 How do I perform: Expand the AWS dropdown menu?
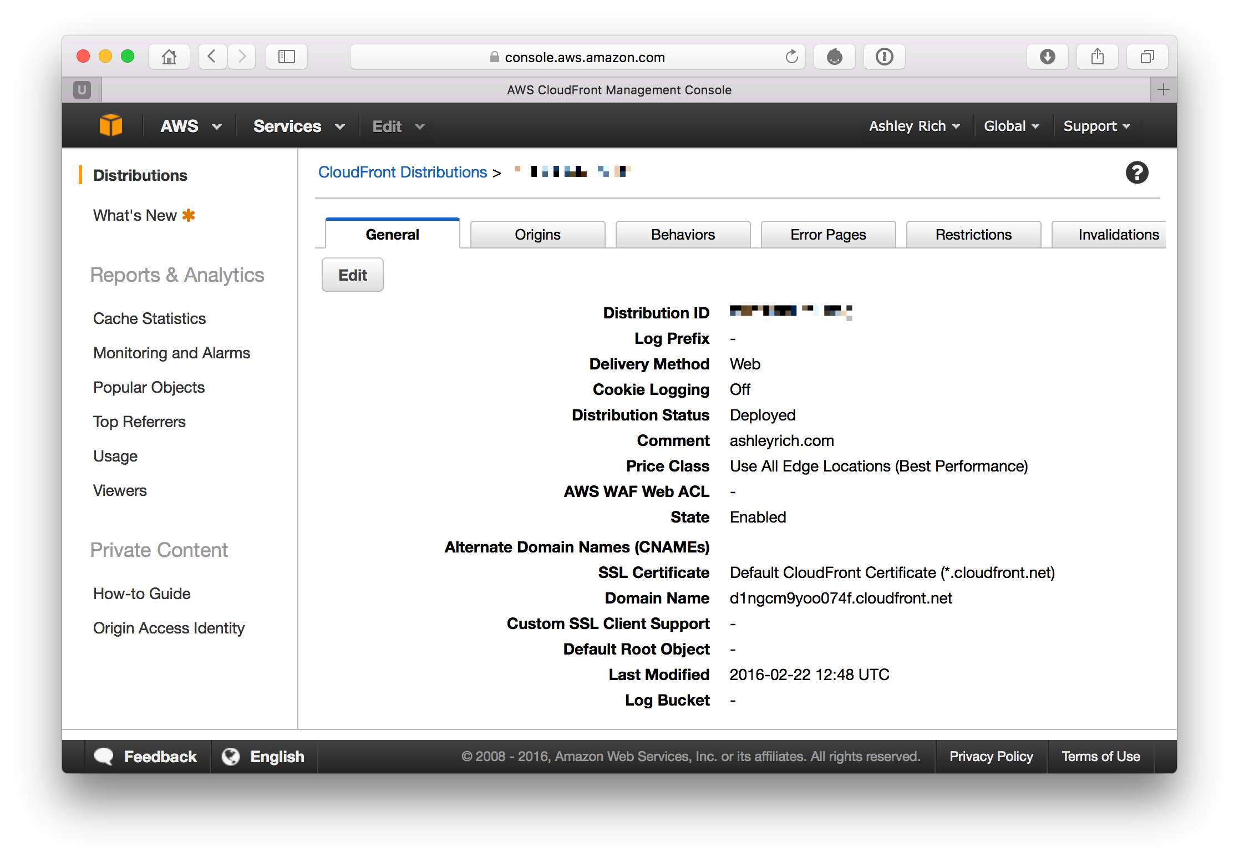(191, 126)
